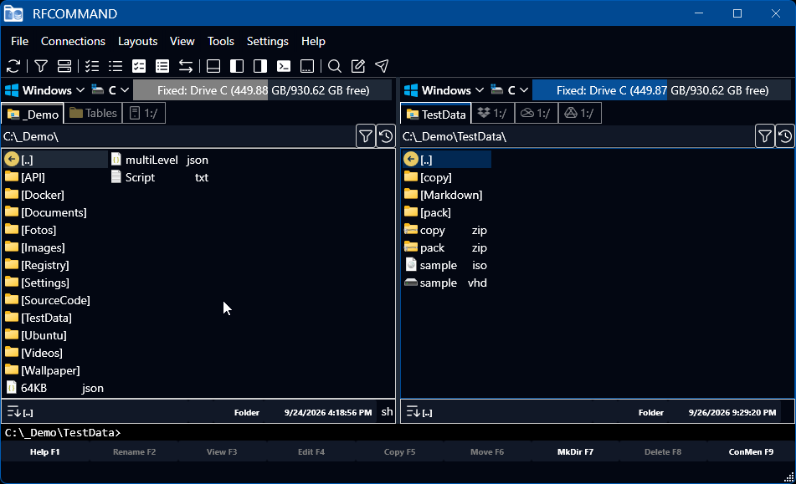This screenshot has width=796, height=484.
Task: Switch to the OneDrive cloud 1:/ tab
Action: 536,113
